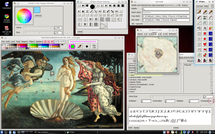Click the Abc :18 font indicator

(94, 46)
